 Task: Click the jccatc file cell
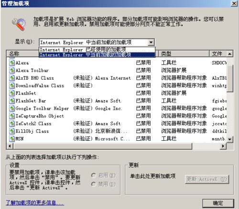(219, 124)
